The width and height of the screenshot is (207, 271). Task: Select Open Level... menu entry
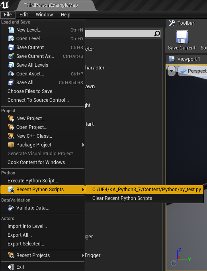click(x=43, y=39)
